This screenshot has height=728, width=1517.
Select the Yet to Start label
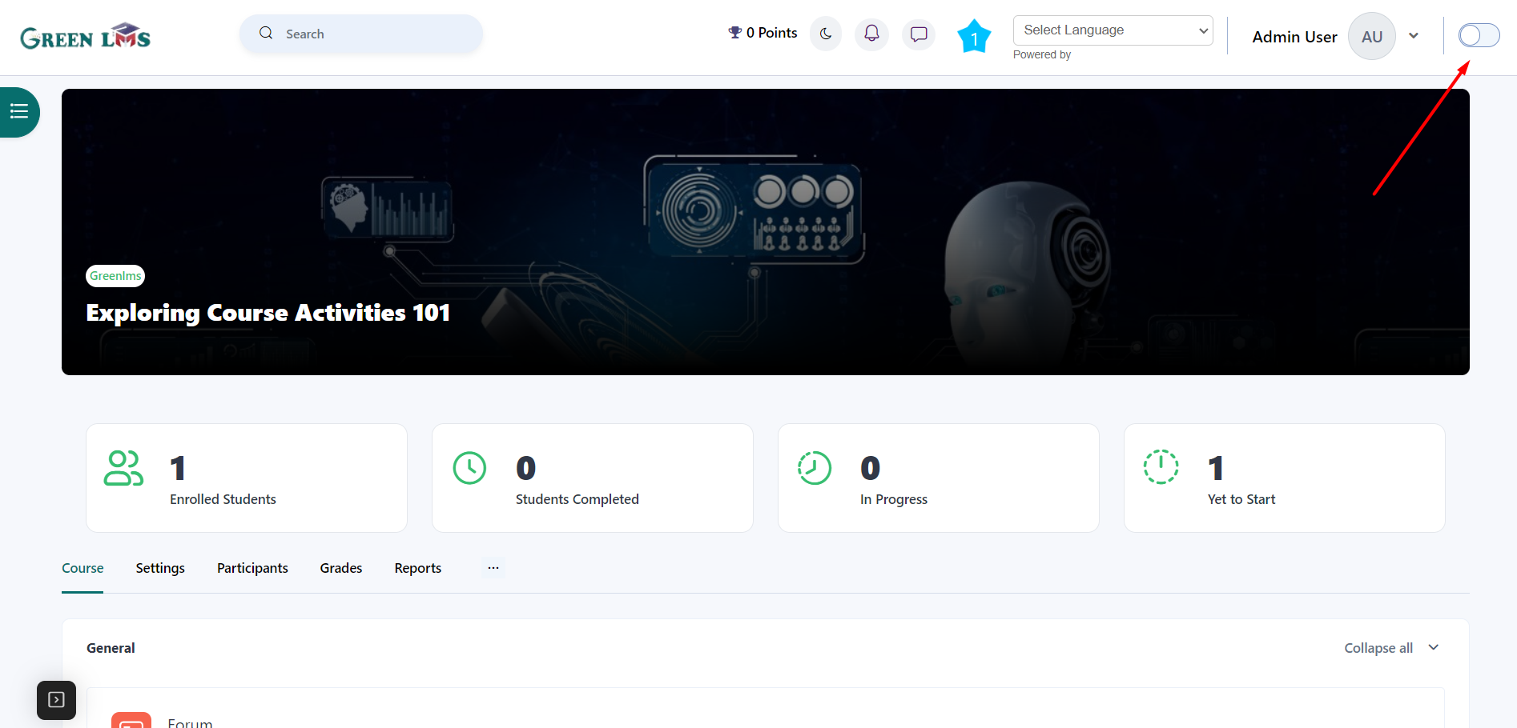pyautogui.click(x=1241, y=499)
